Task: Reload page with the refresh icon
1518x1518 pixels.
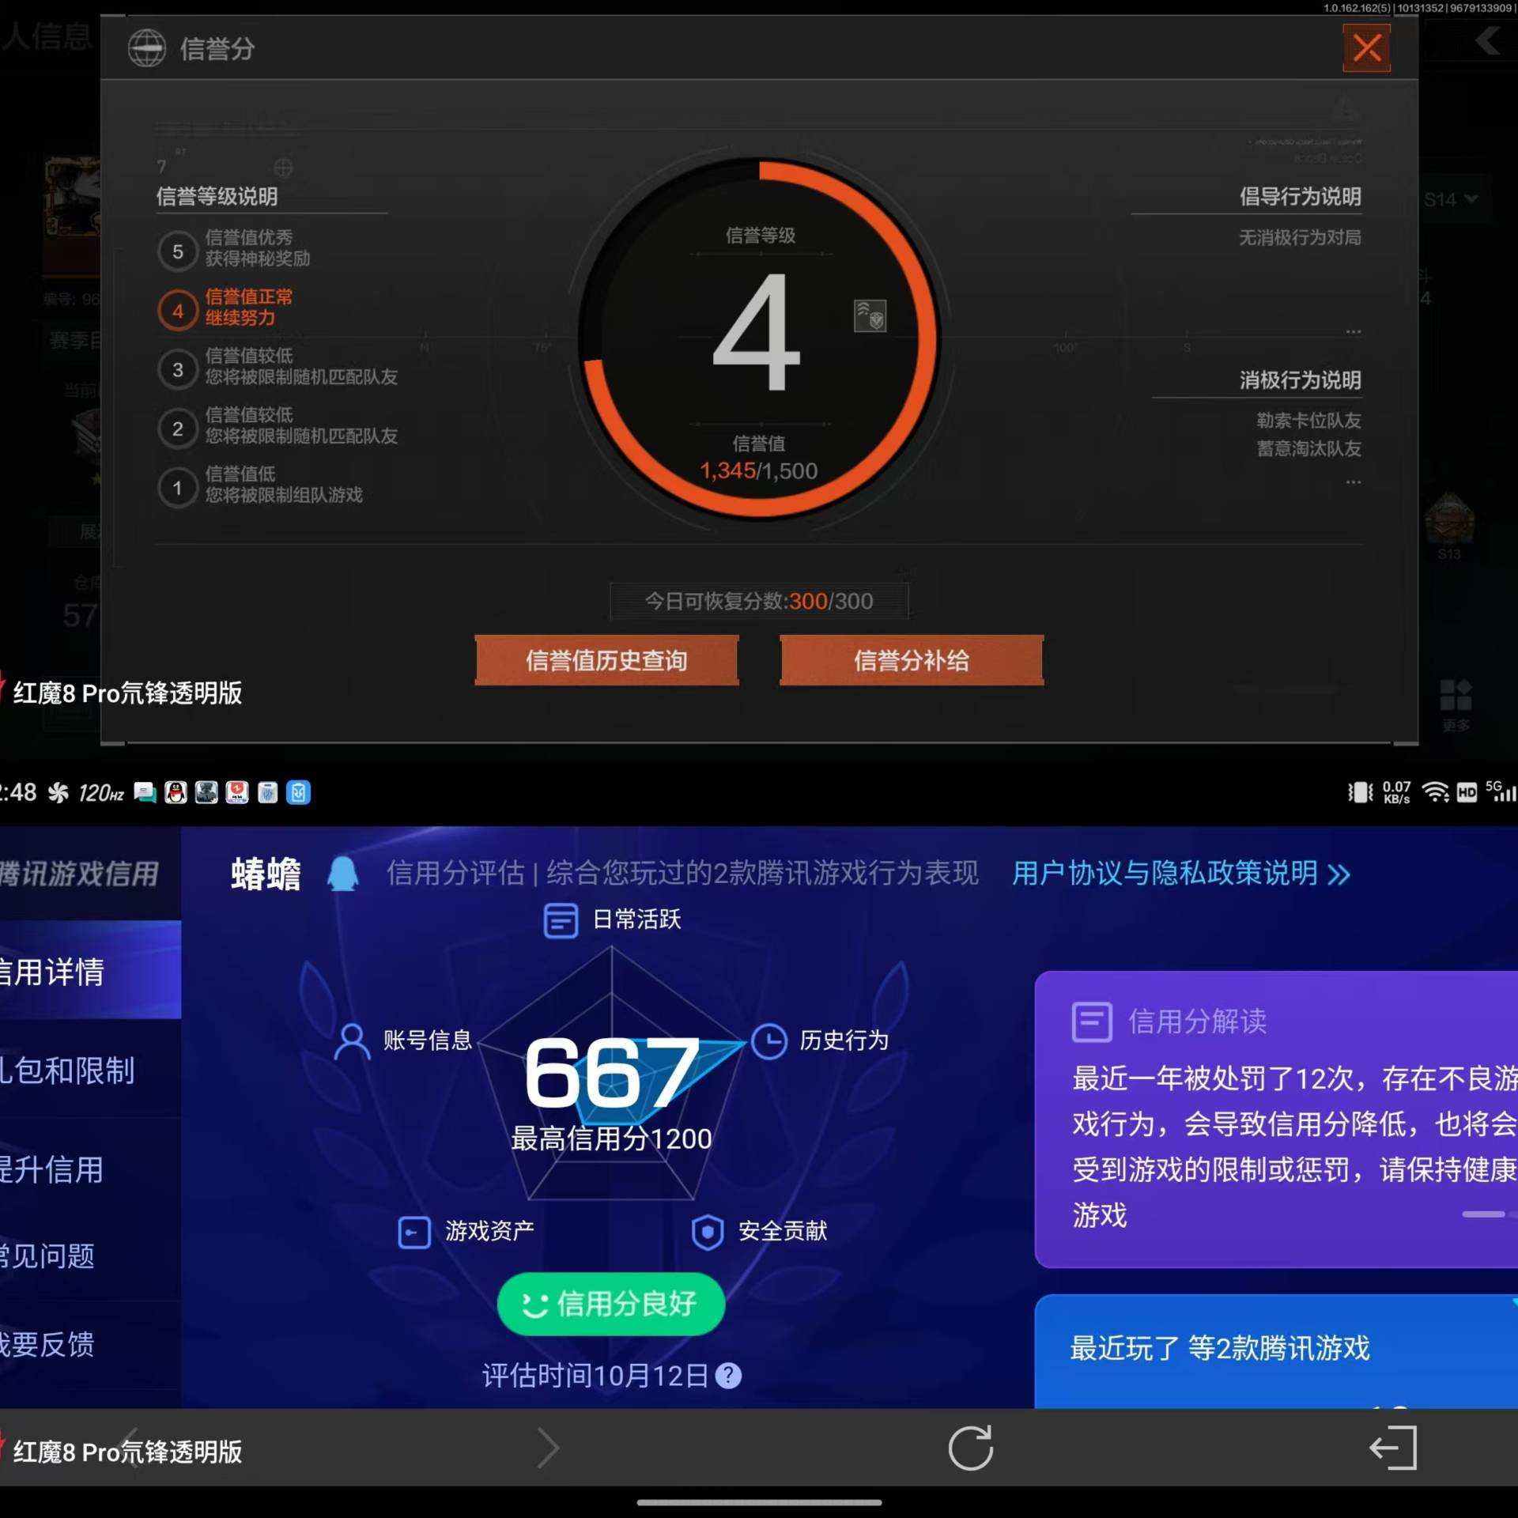Action: pos(970,1448)
